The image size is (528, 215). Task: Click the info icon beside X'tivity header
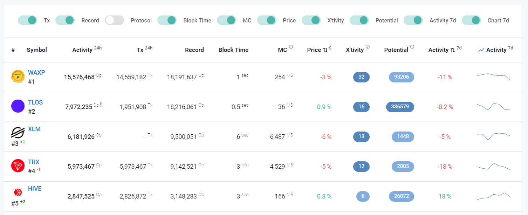(368, 47)
